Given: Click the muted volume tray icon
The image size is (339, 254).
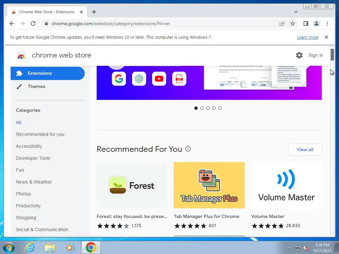Looking at the screenshot, I should coord(306,248).
